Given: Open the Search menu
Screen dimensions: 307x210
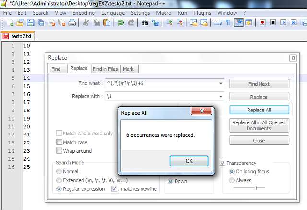Looking at the screenshot, I should point(40,13).
